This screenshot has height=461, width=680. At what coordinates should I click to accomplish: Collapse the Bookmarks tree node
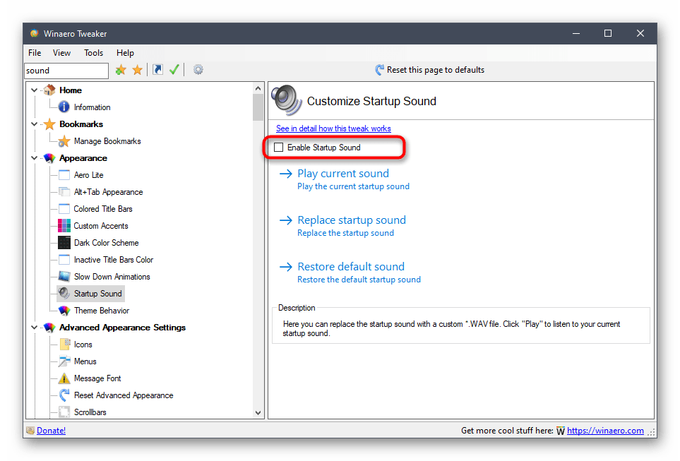[x=35, y=124]
